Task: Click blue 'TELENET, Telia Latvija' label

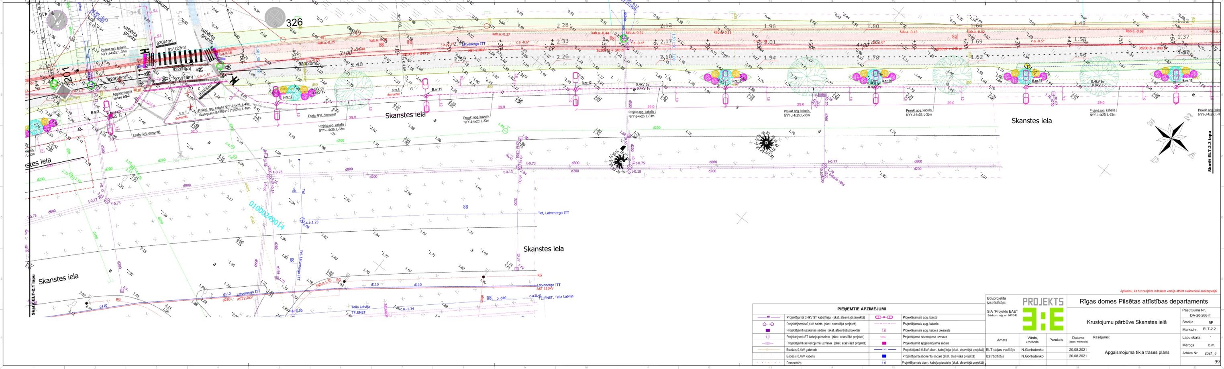Action: (x=556, y=297)
